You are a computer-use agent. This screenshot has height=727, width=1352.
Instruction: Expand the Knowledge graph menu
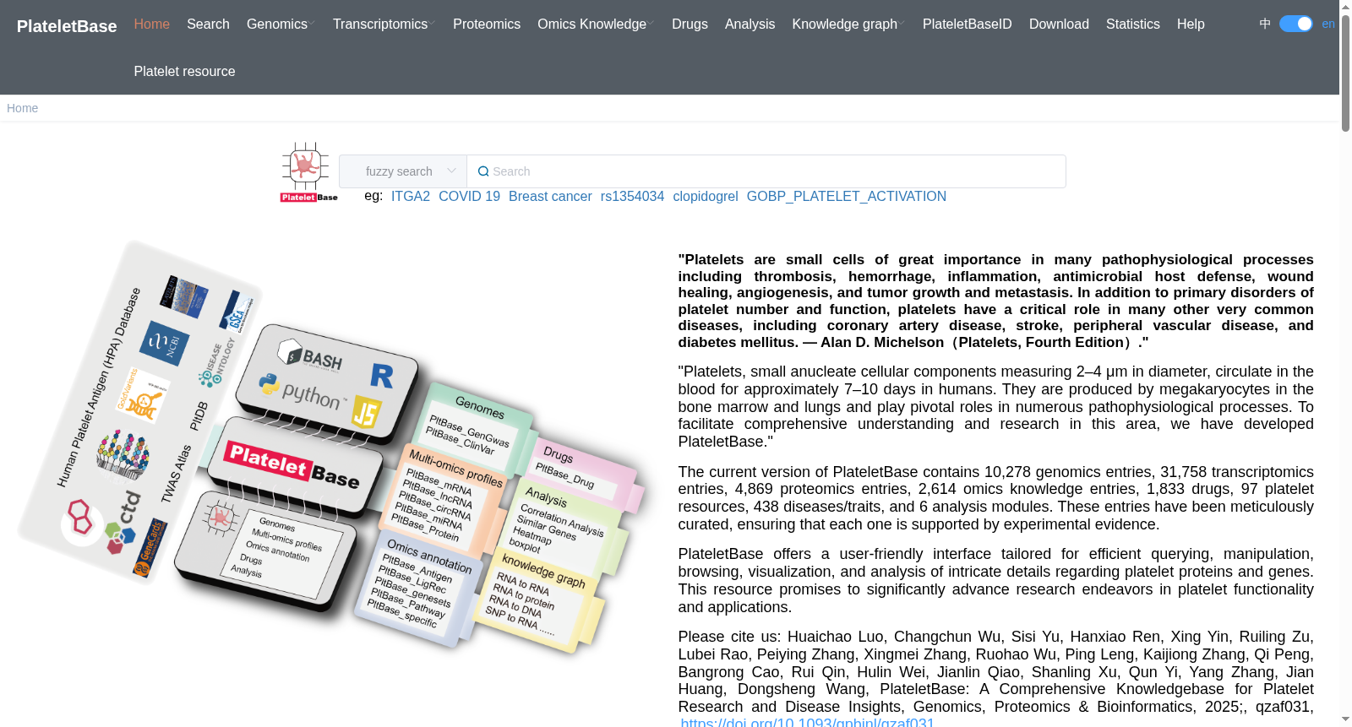pyautogui.click(x=848, y=24)
